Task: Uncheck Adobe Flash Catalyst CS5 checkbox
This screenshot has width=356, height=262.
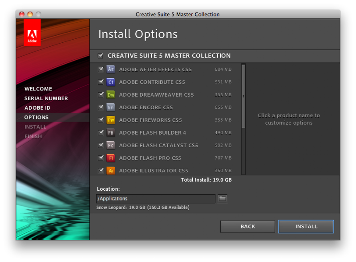Action: click(101, 145)
